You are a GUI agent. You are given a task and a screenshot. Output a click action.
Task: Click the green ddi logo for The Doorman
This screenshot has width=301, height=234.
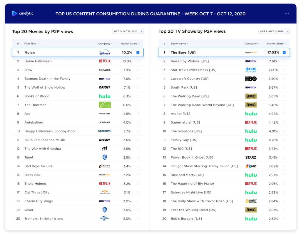(105, 105)
